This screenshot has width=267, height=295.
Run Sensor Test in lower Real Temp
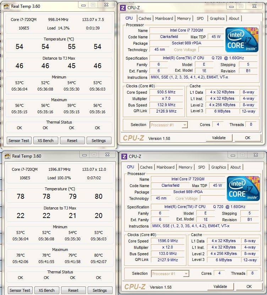(20, 290)
